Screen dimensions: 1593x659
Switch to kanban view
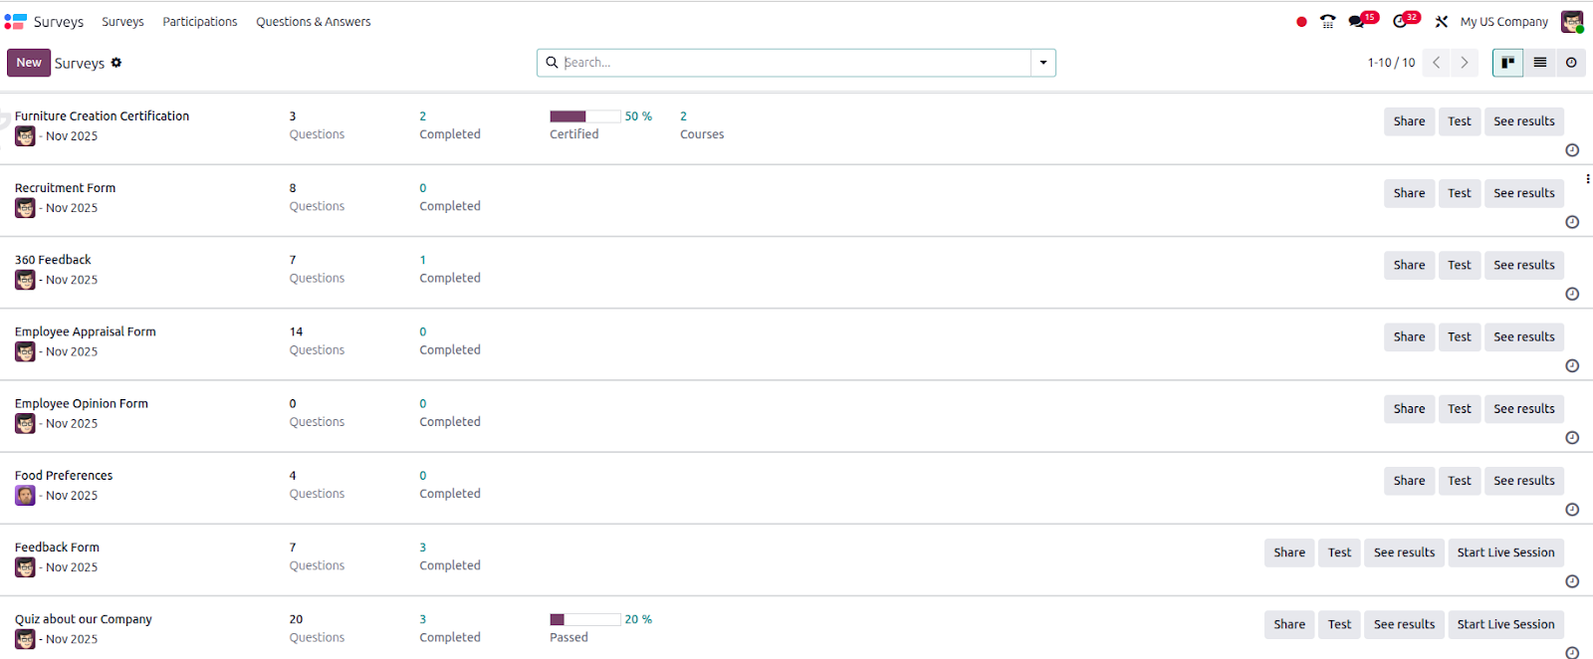1508,63
